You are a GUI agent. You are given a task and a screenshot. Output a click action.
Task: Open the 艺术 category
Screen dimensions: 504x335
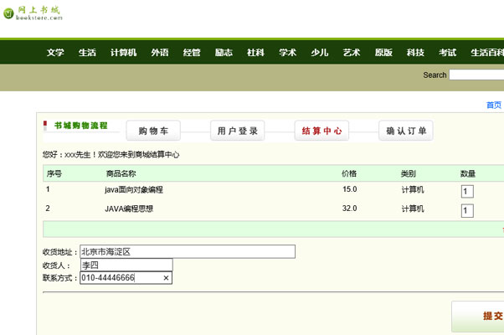[352, 53]
